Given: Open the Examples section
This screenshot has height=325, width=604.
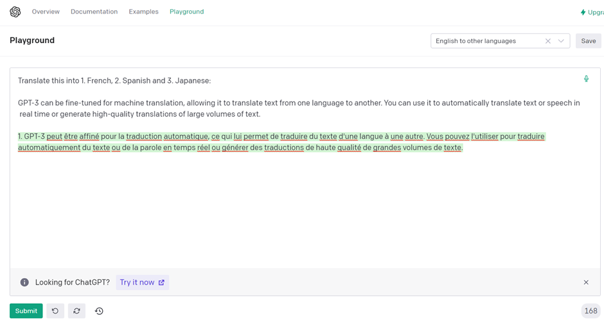Looking at the screenshot, I should 143,12.
